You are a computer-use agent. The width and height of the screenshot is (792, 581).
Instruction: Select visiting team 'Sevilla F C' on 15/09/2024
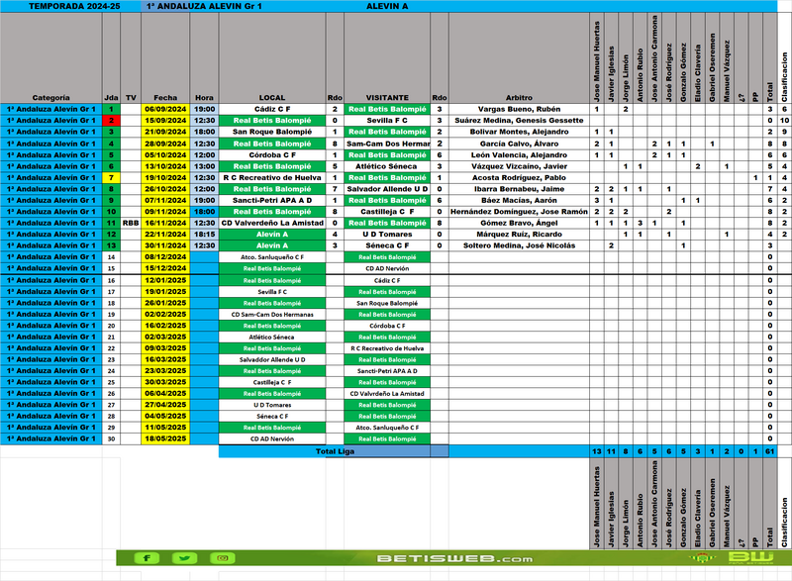[387, 121]
